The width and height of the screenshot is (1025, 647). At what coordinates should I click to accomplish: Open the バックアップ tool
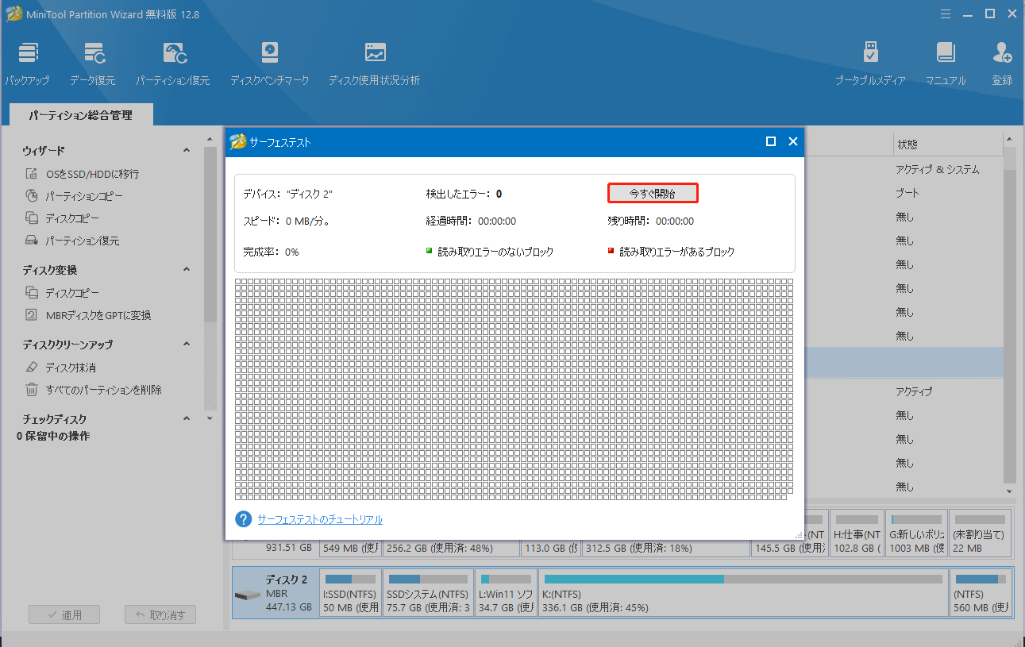tap(27, 63)
